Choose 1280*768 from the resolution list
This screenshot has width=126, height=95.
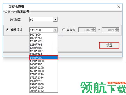pyautogui.click(x=44, y=45)
